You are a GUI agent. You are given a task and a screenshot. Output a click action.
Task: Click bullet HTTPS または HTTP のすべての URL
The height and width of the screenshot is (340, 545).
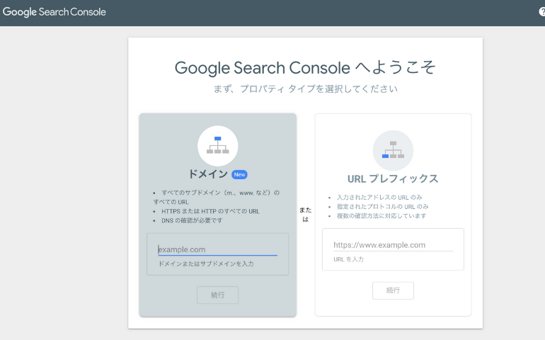210,211
